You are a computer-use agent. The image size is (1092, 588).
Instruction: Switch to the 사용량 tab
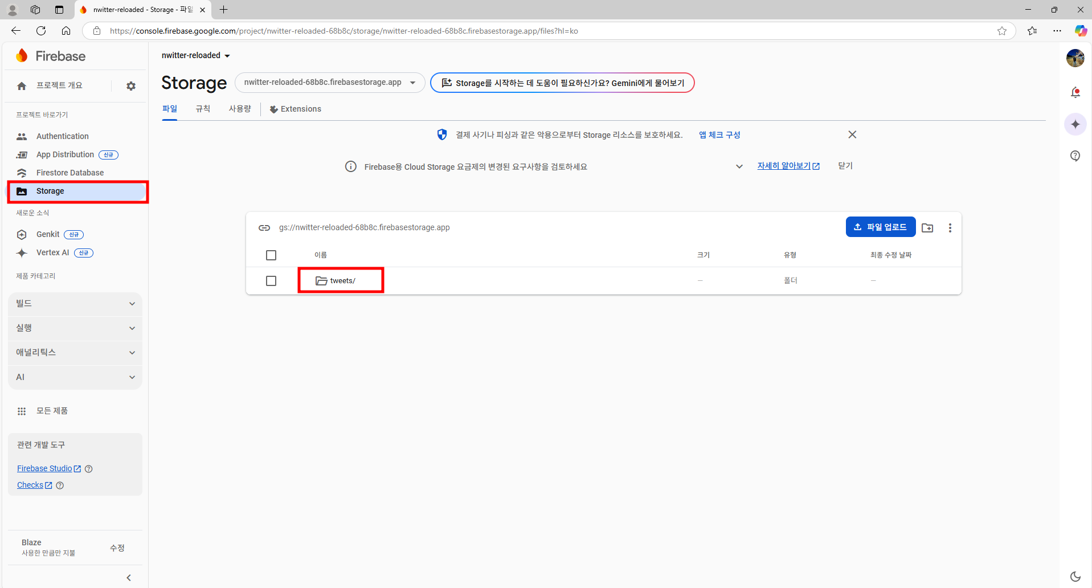(x=240, y=109)
